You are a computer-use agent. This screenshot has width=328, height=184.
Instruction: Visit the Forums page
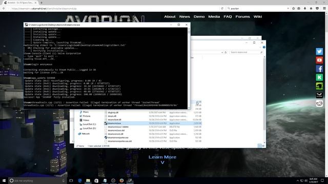click(x=242, y=17)
